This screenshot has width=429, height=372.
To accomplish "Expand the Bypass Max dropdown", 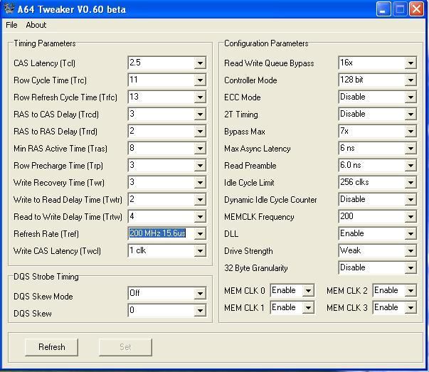I will click(x=411, y=132).
